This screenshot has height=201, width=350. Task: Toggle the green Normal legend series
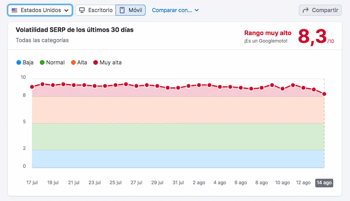[52, 62]
